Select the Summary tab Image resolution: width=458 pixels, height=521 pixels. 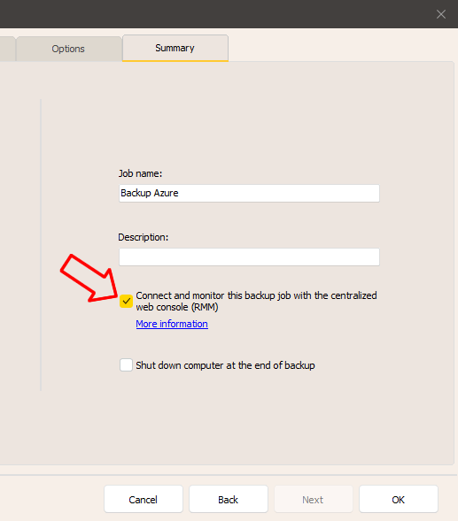coord(175,48)
